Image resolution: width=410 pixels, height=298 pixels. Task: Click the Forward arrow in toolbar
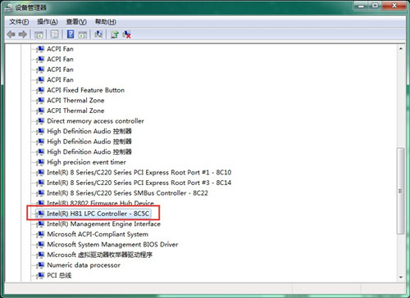[23, 34]
